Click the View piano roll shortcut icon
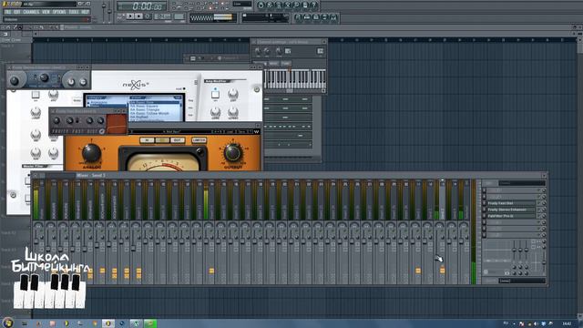The height and width of the screenshot is (328, 583). (316, 17)
